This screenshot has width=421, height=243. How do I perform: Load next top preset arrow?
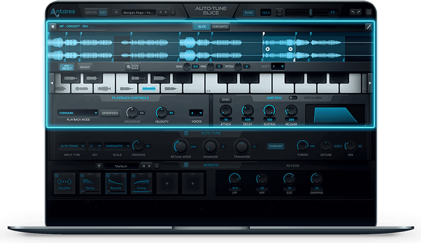[166, 12]
